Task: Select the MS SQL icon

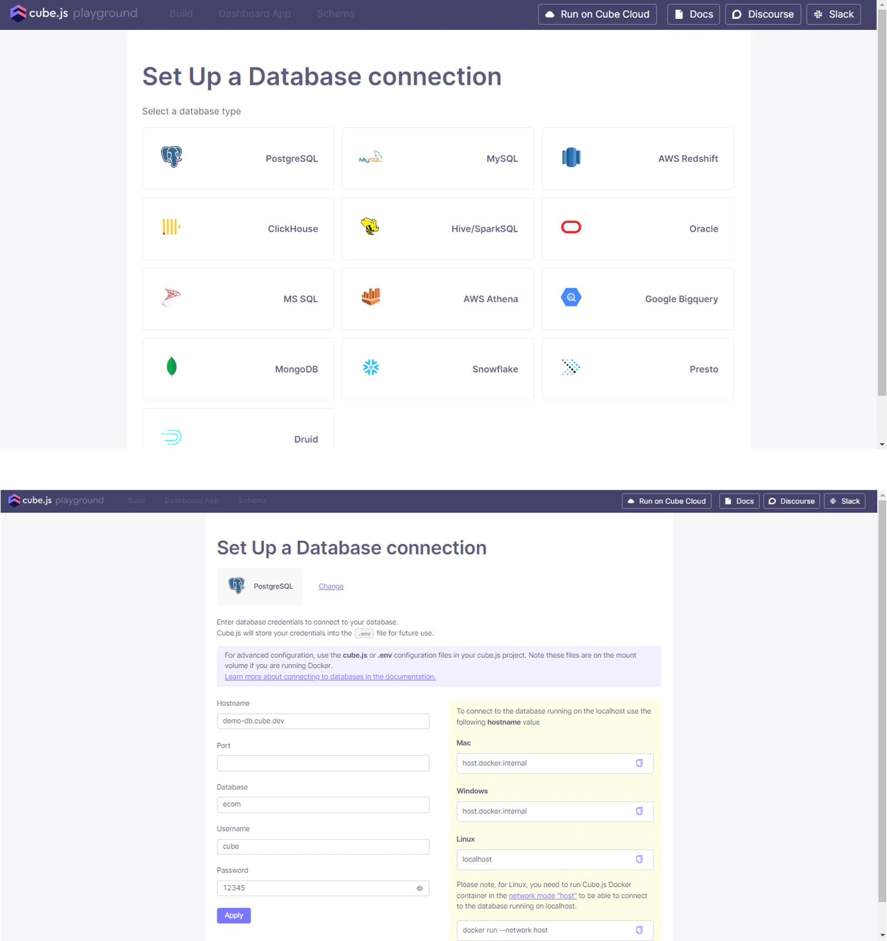Action: tap(171, 298)
